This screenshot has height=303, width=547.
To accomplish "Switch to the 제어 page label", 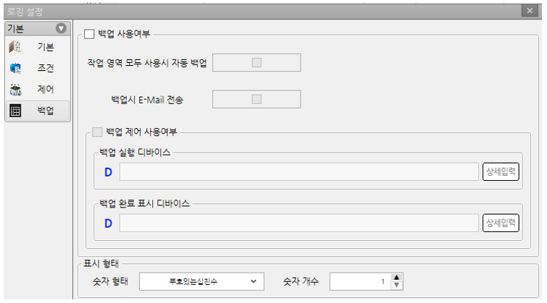I will [x=46, y=90].
